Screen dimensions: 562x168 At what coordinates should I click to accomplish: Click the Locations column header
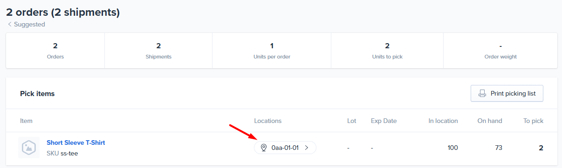pos(268,121)
